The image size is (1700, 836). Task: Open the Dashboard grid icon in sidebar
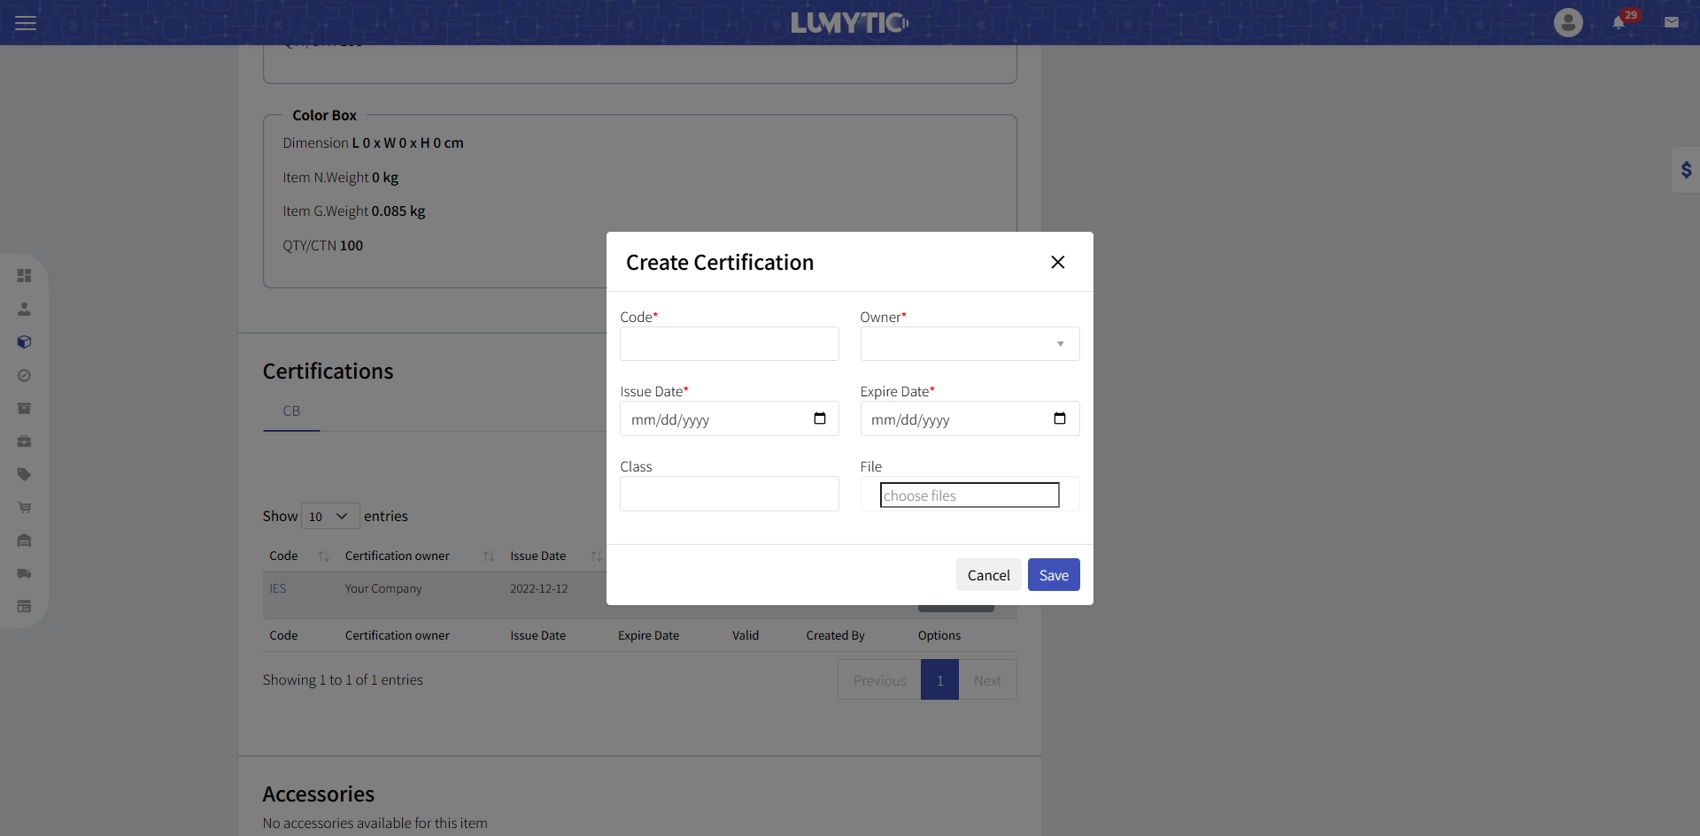24,275
